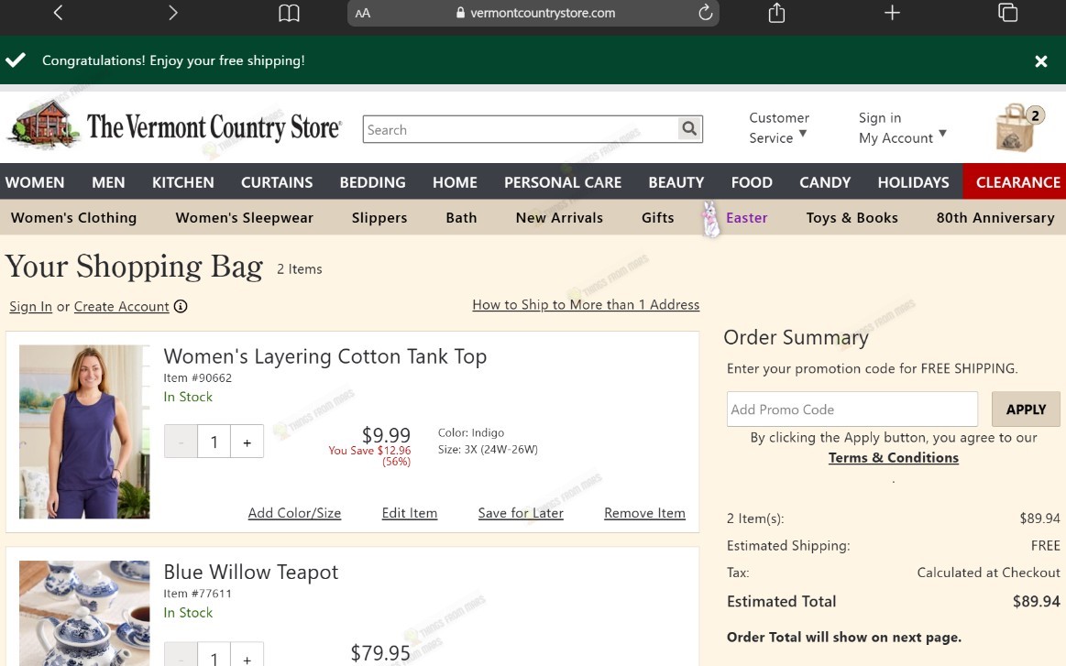This screenshot has height=666, width=1066.
Task: Click the Easter bunny icon
Action: point(710,218)
